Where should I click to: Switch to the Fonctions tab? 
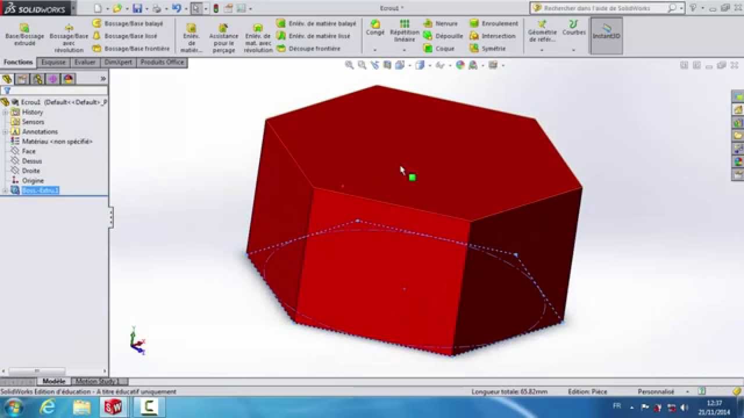click(18, 62)
